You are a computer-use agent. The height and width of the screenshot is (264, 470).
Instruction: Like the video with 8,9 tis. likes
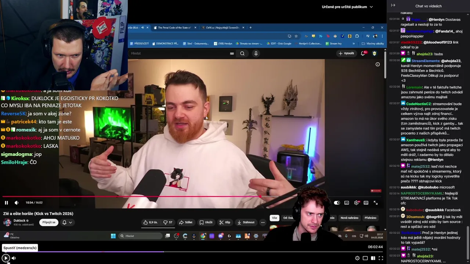[151, 222]
